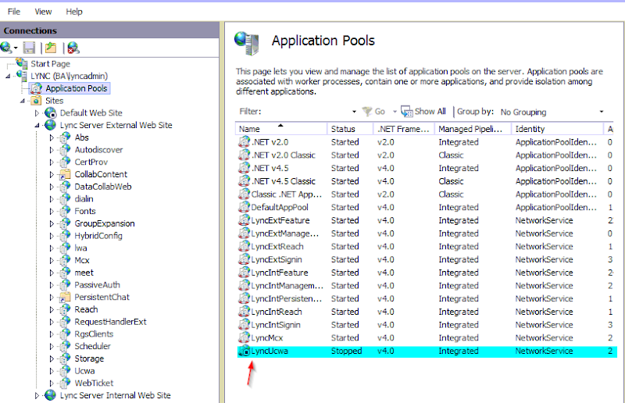Click the Abs application icon

[x=65, y=137]
